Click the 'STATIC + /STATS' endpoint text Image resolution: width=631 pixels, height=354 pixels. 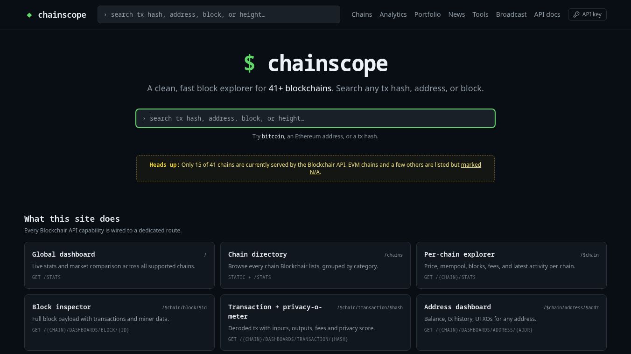tap(250, 277)
